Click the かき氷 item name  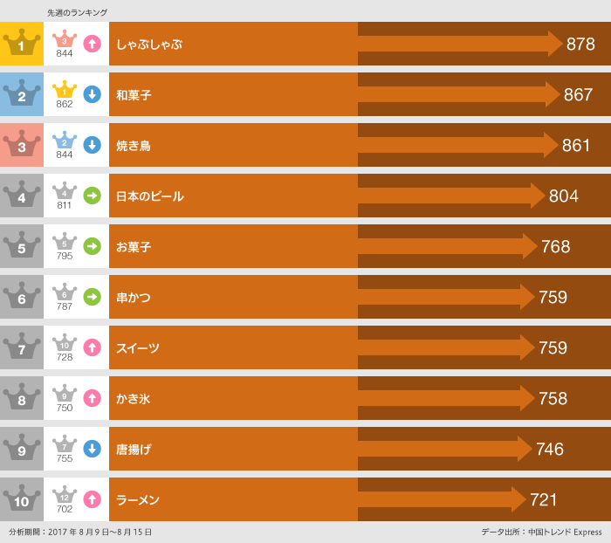coord(134,399)
